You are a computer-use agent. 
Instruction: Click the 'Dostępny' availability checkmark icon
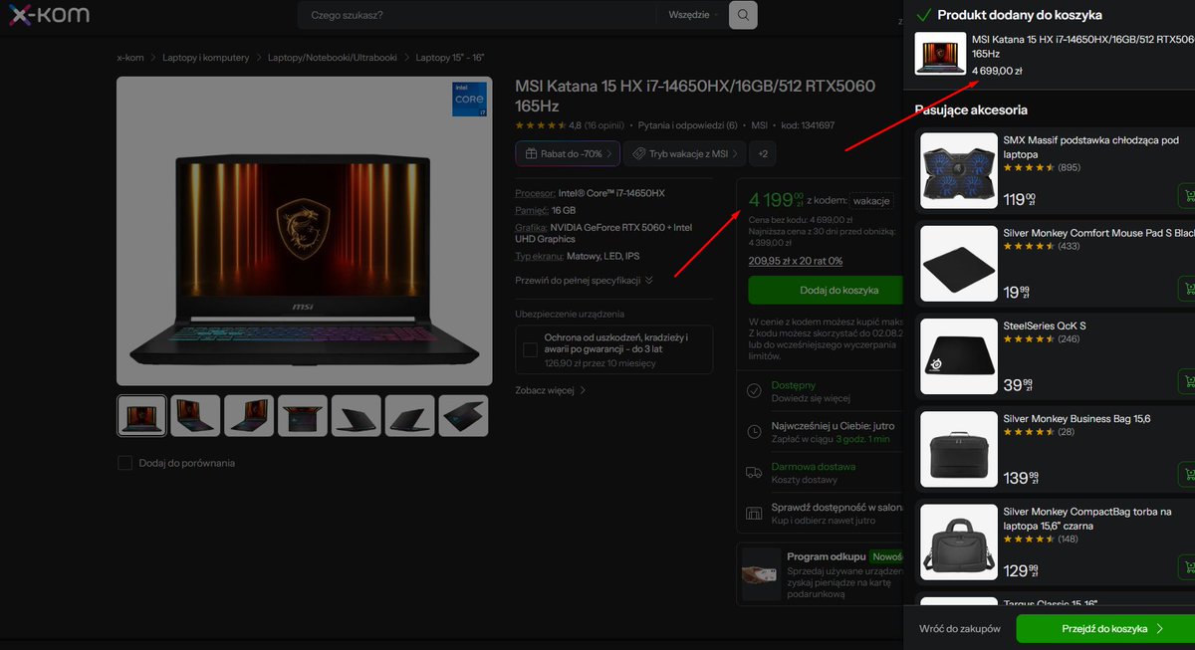pos(754,390)
